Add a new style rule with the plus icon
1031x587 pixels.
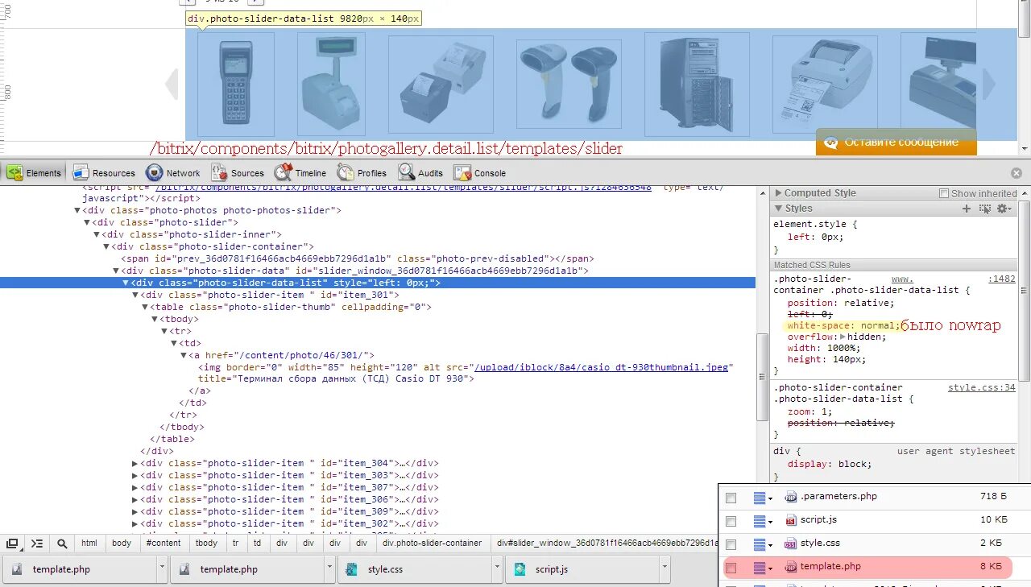click(967, 209)
